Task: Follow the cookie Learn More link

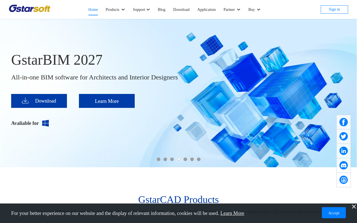Action: tap(232, 213)
